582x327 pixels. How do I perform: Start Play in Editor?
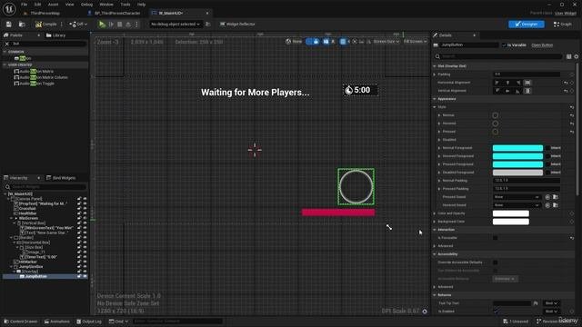coord(102,25)
